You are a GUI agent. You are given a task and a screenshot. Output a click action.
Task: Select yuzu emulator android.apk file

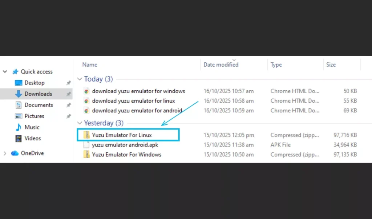coord(125,145)
